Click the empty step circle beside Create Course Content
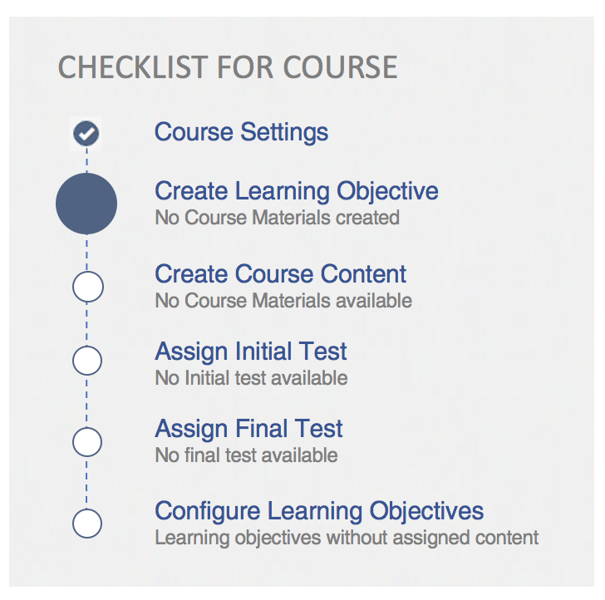This screenshot has width=605, height=600. coord(87,287)
